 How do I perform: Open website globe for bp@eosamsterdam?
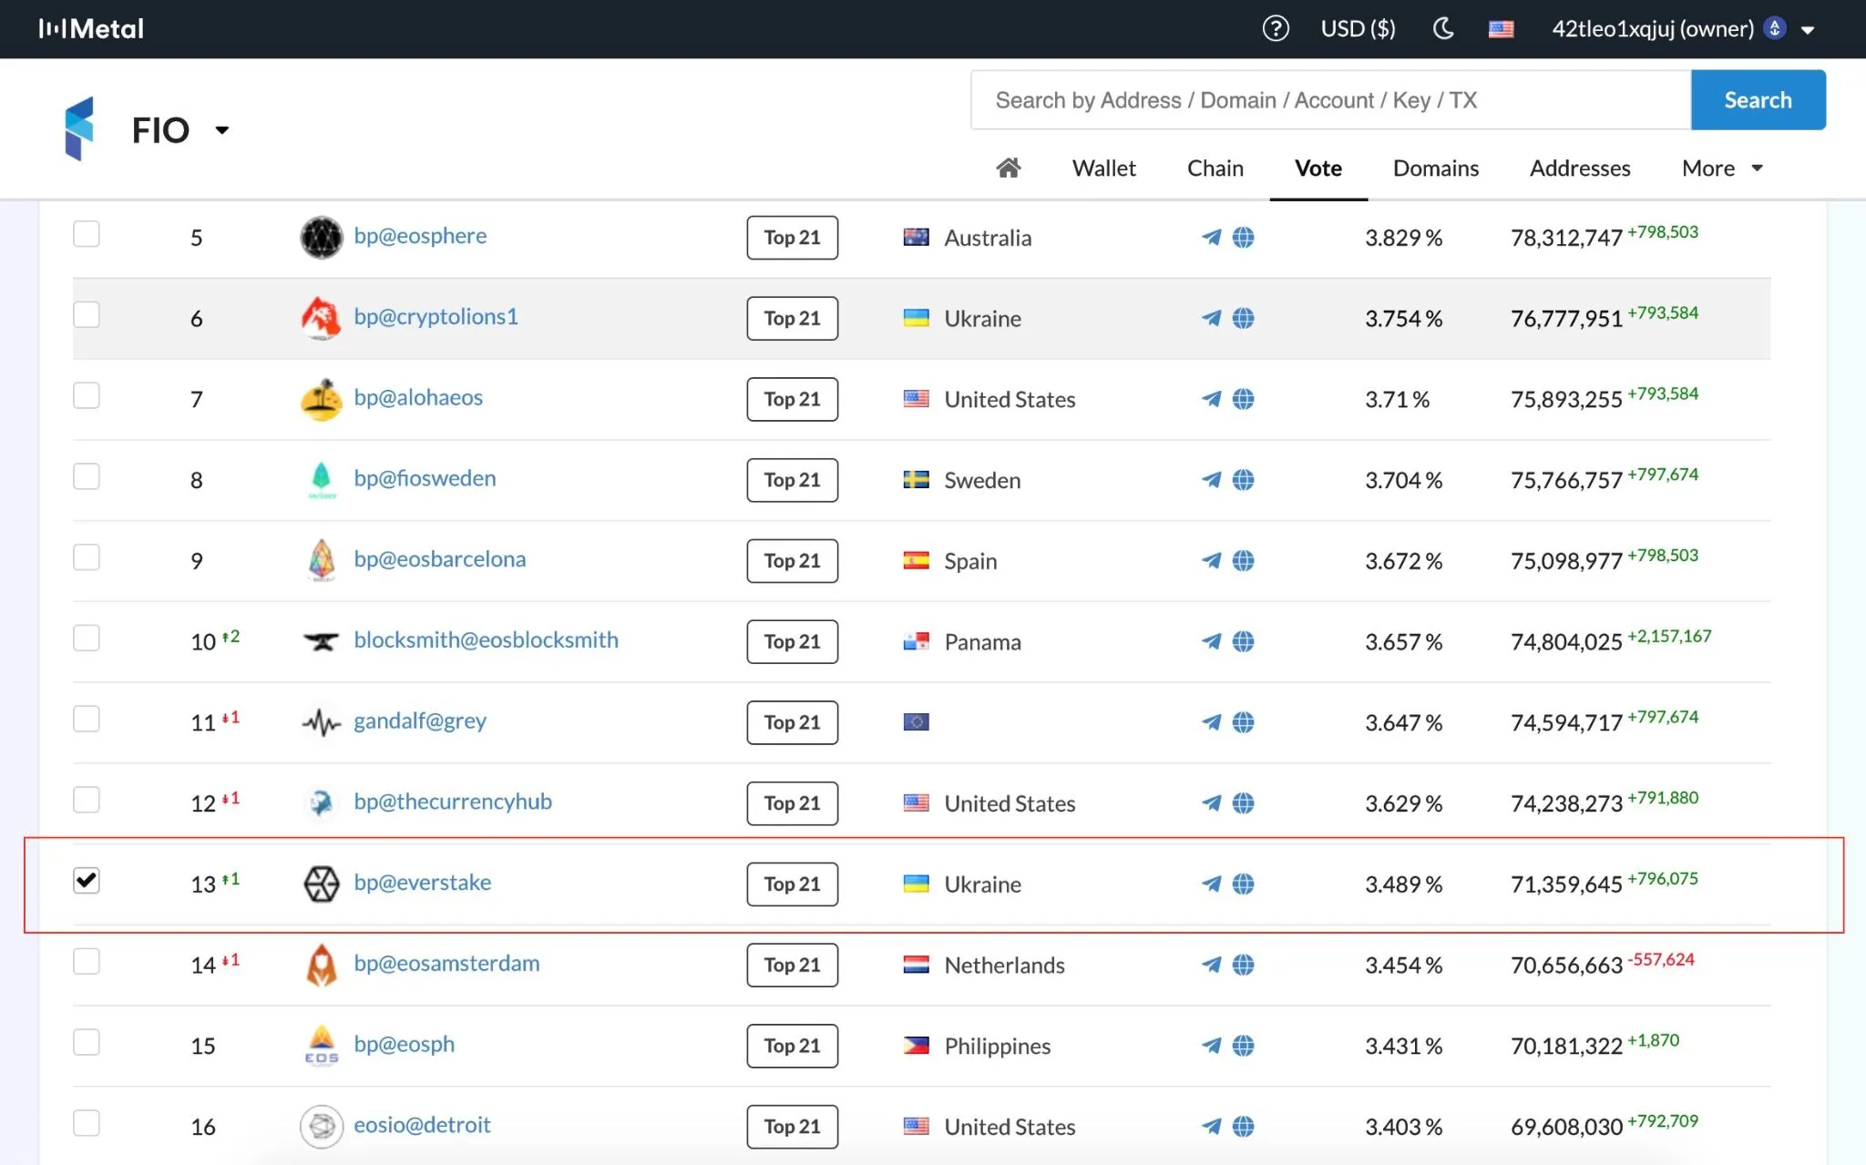coord(1243,965)
